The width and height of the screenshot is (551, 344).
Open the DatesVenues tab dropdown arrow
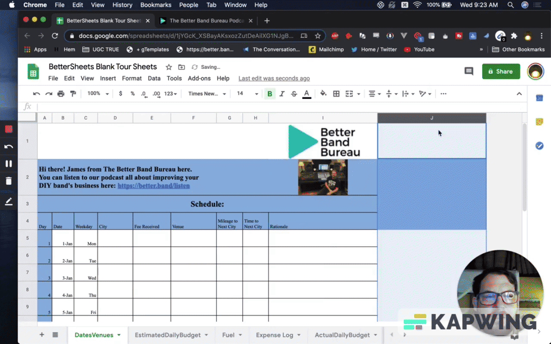coord(119,335)
